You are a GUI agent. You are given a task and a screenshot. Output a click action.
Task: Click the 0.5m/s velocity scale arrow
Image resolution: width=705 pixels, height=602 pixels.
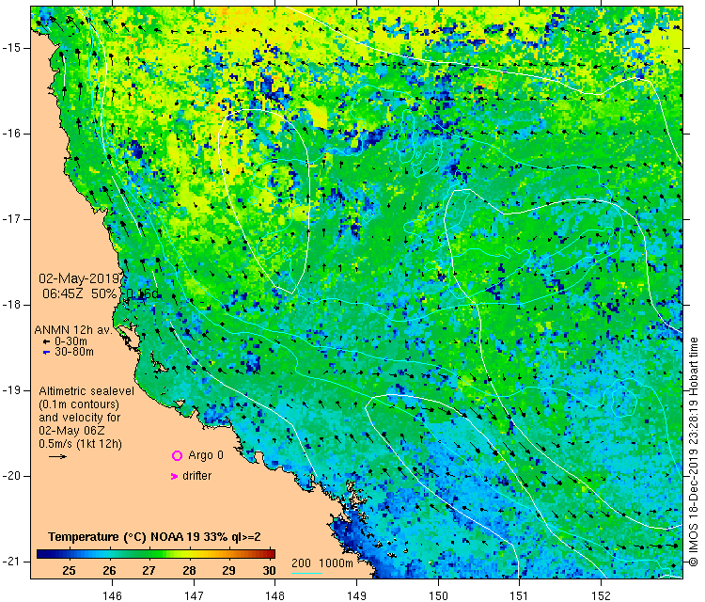coord(57,457)
